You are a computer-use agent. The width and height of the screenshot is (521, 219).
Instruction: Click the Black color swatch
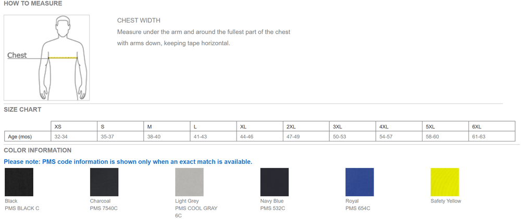point(19,182)
